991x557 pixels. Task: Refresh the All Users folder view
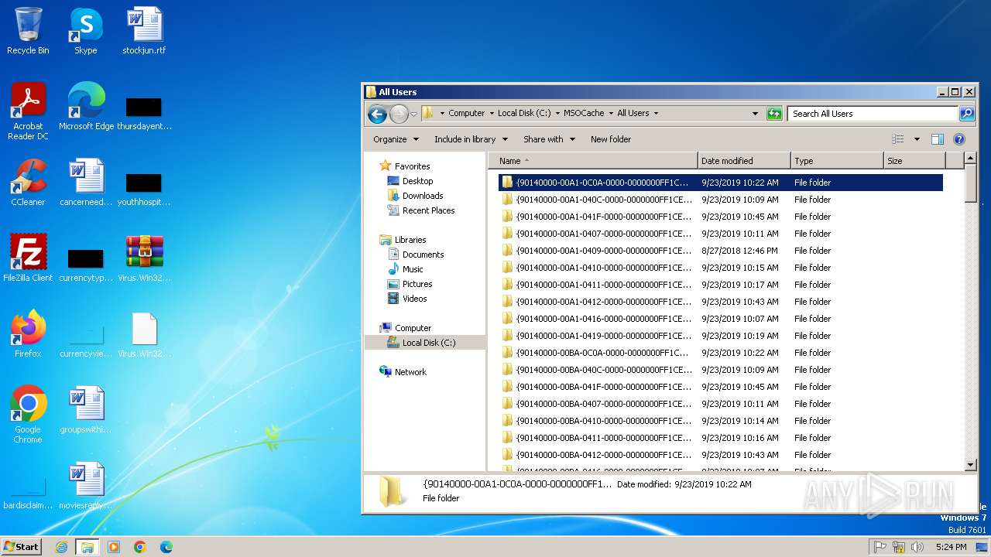(x=774, y=114)
